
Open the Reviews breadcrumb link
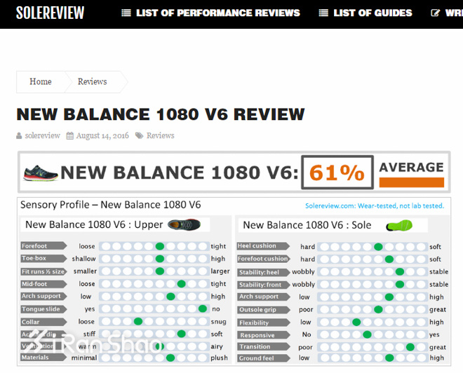(x=92, y=82)
